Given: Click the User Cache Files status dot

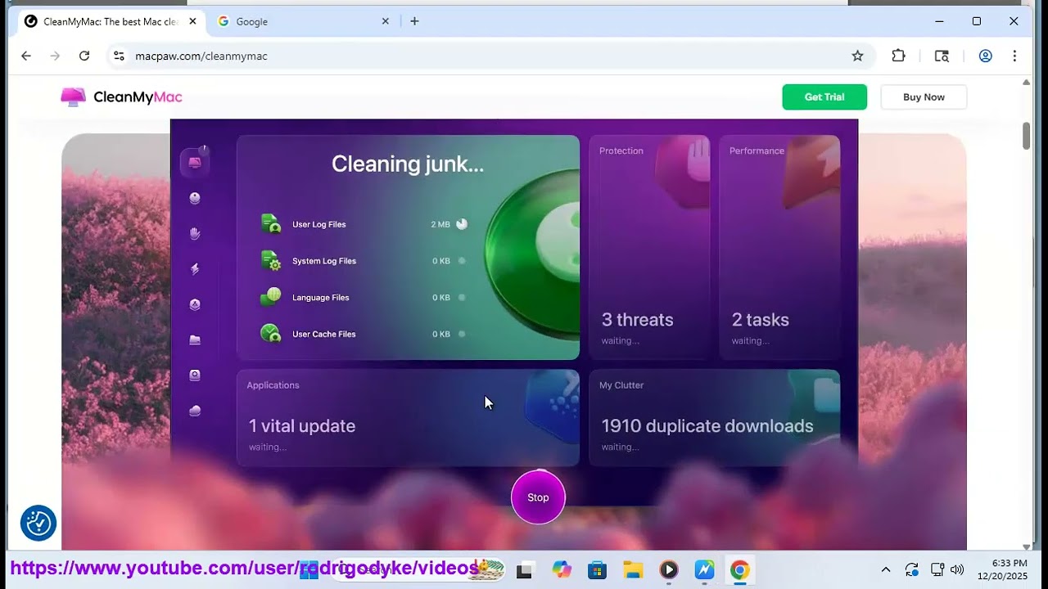Looking at the screenshot, I should 462,334.
